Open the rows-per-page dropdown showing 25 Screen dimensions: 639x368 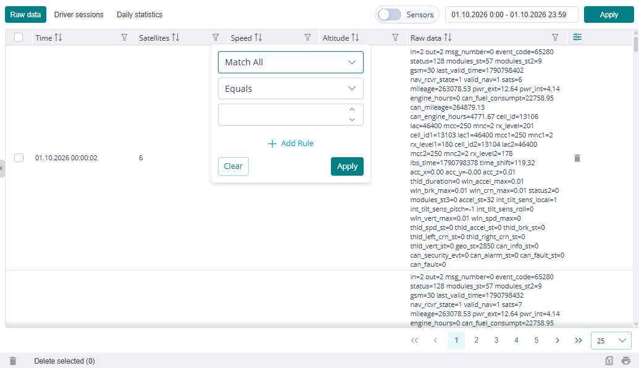point(611,340)
